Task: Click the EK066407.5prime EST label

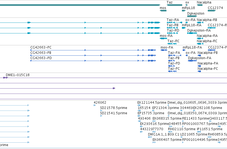Action: click(167, 140)
